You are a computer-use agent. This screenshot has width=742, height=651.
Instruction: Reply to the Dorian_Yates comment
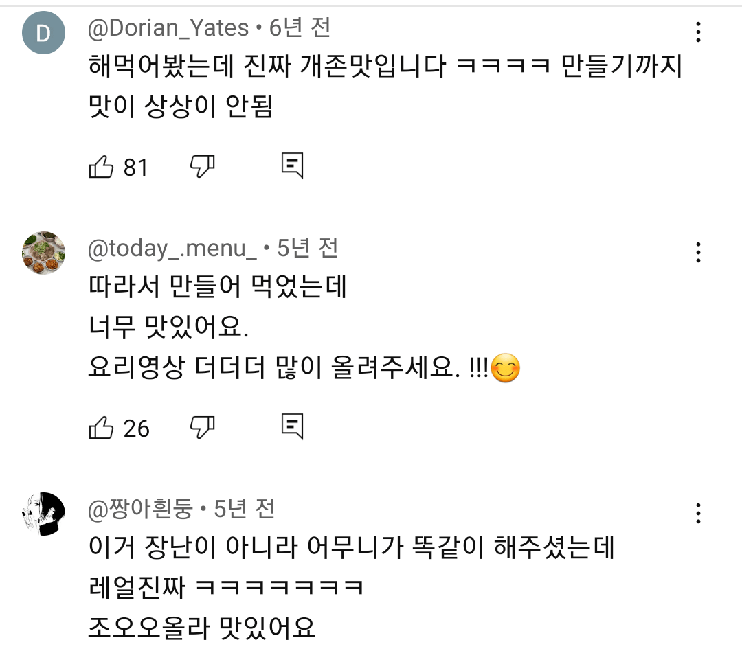[x=293, y=165]
